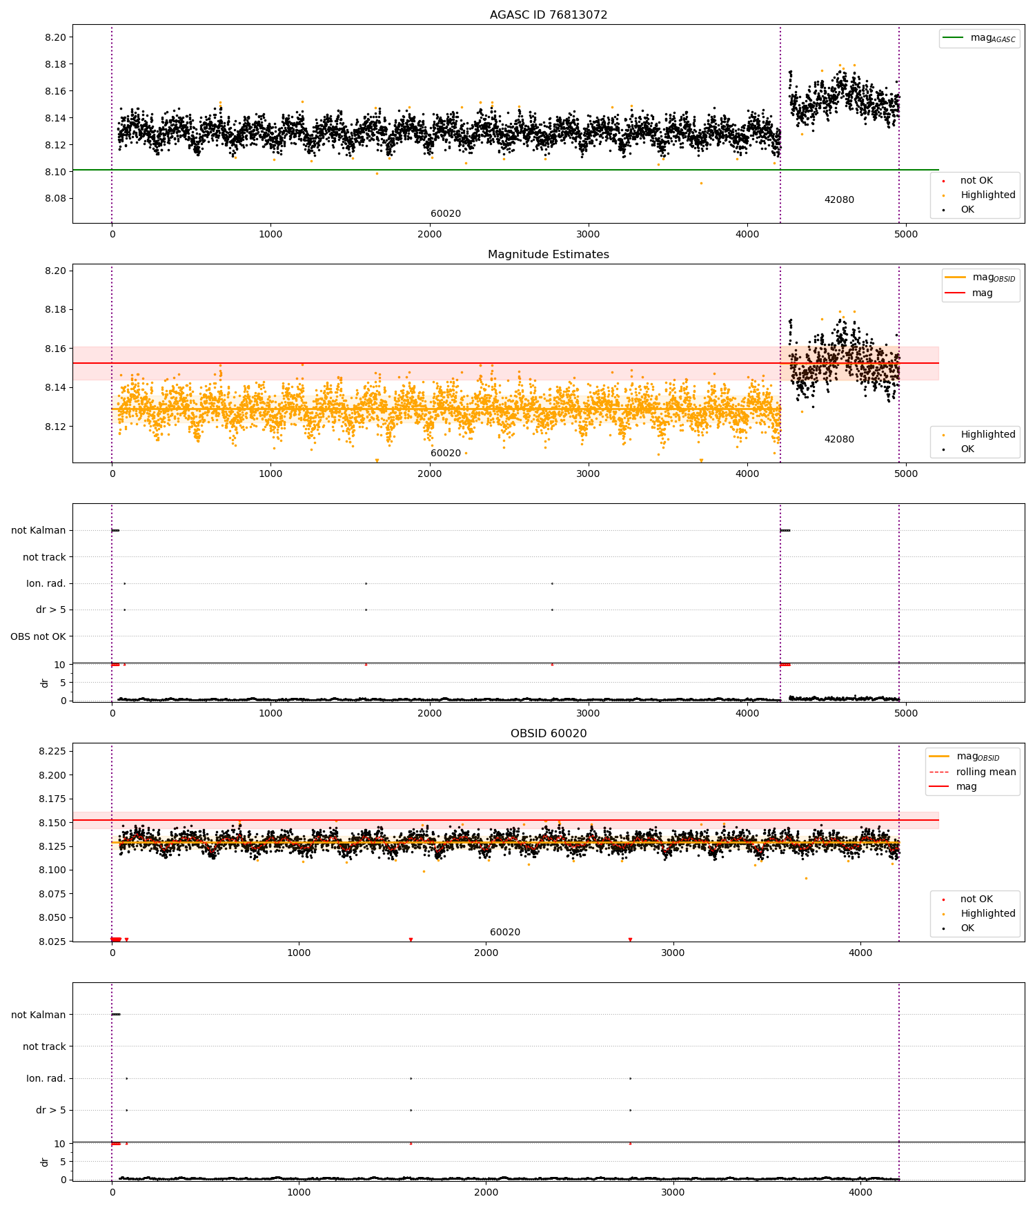
Task: Click the 'dr' axis label below 'OBS not OK'
Action: pos(45,683)
